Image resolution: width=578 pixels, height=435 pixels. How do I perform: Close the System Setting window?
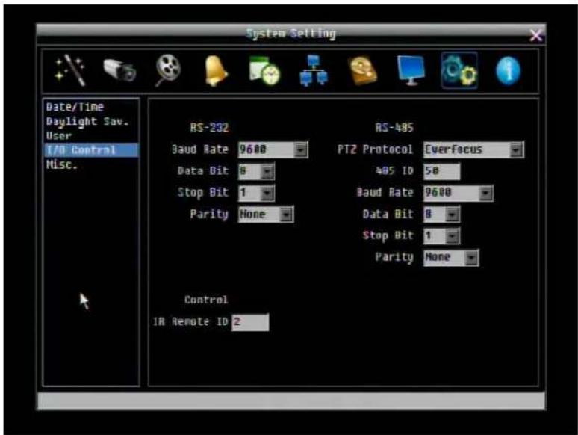pos(535,35)
